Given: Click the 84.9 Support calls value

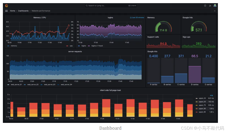Looking at the screenshot, I should (x=163, y=44).
